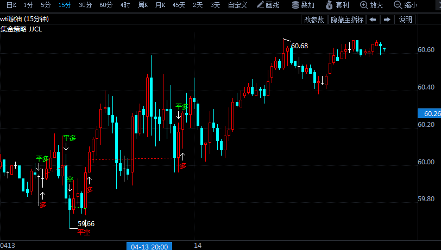Click the 60.40 price axis label
Screen dimensions: 441x250
tap(426, 87)
